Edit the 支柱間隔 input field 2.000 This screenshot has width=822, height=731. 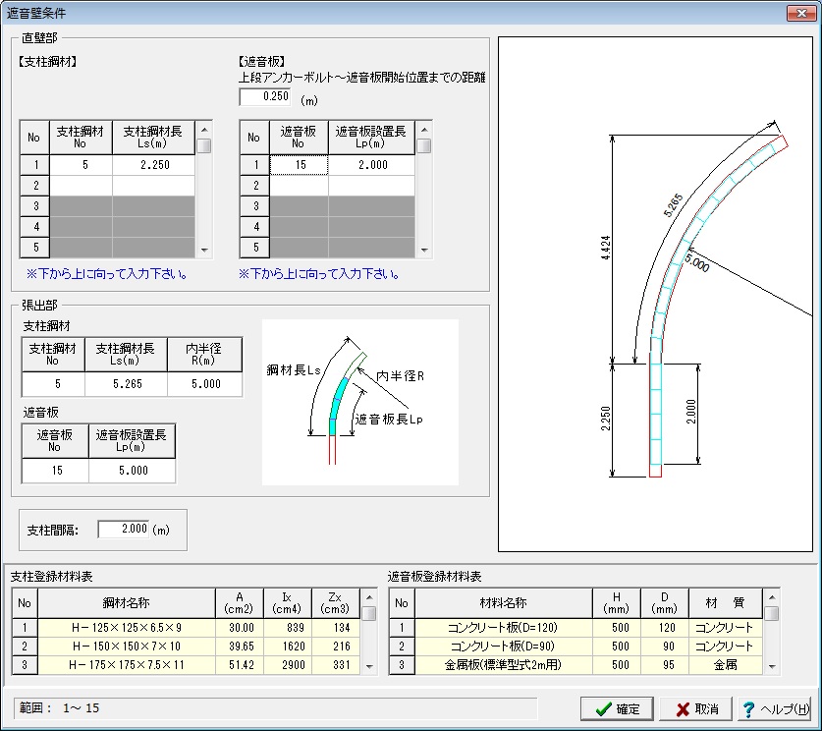[124, 530]
